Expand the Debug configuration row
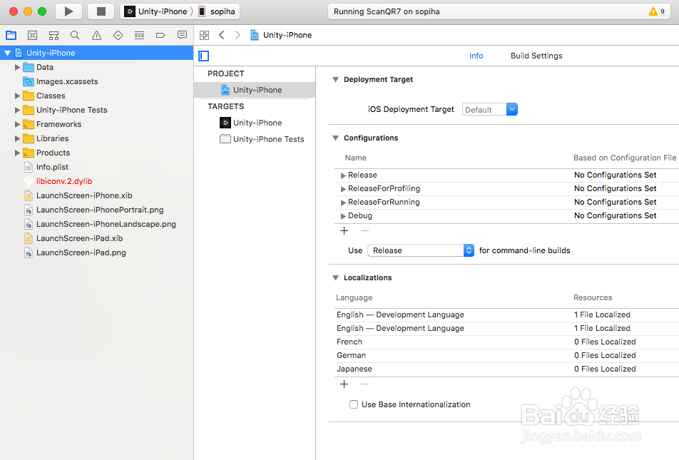The image size is (679, 460). coord(343,215)
